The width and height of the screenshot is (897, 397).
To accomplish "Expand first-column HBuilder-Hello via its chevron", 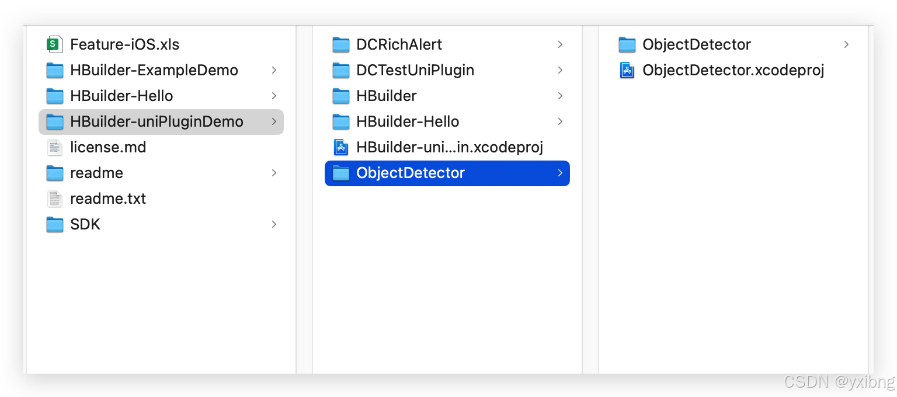I will [274, 96].
